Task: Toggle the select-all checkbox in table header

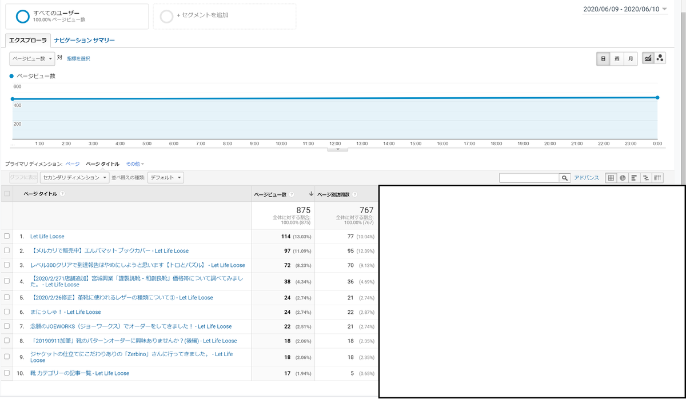Action: click(7, 194)
